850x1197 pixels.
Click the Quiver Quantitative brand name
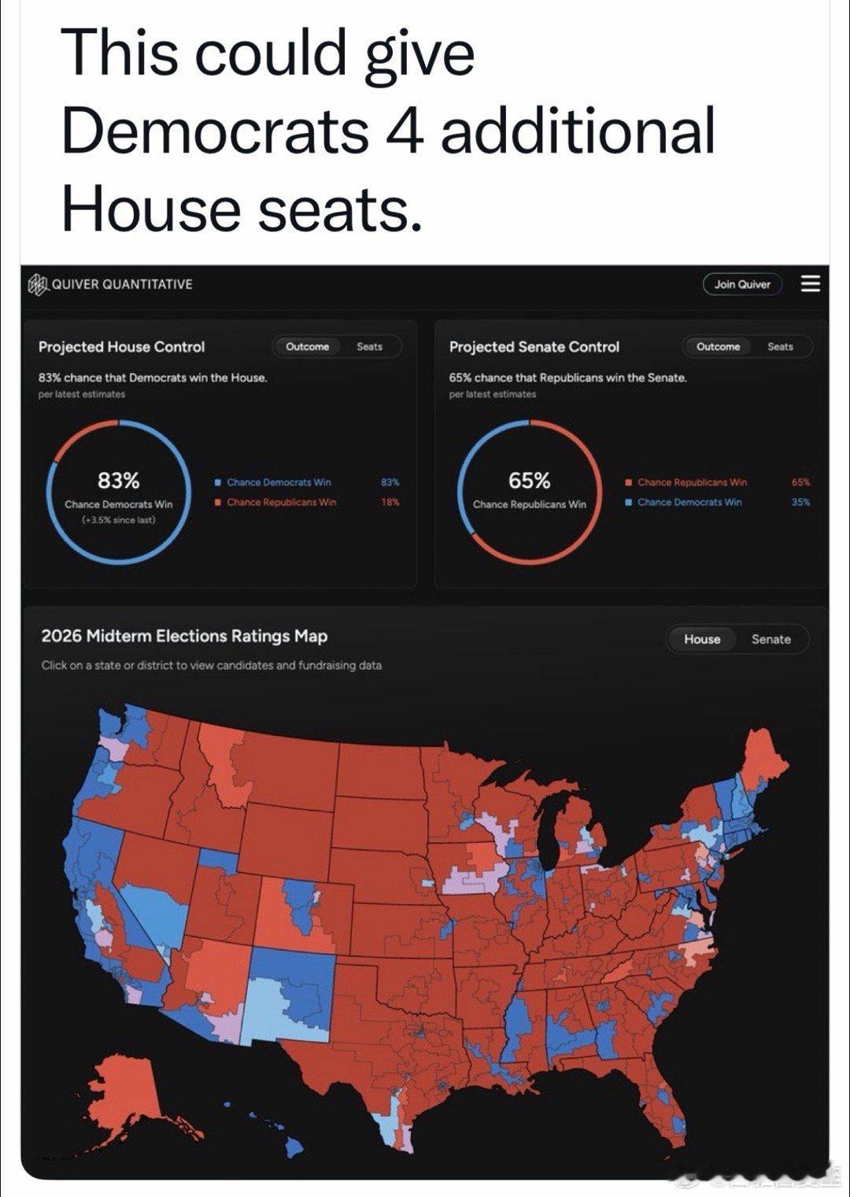(122, 284)
